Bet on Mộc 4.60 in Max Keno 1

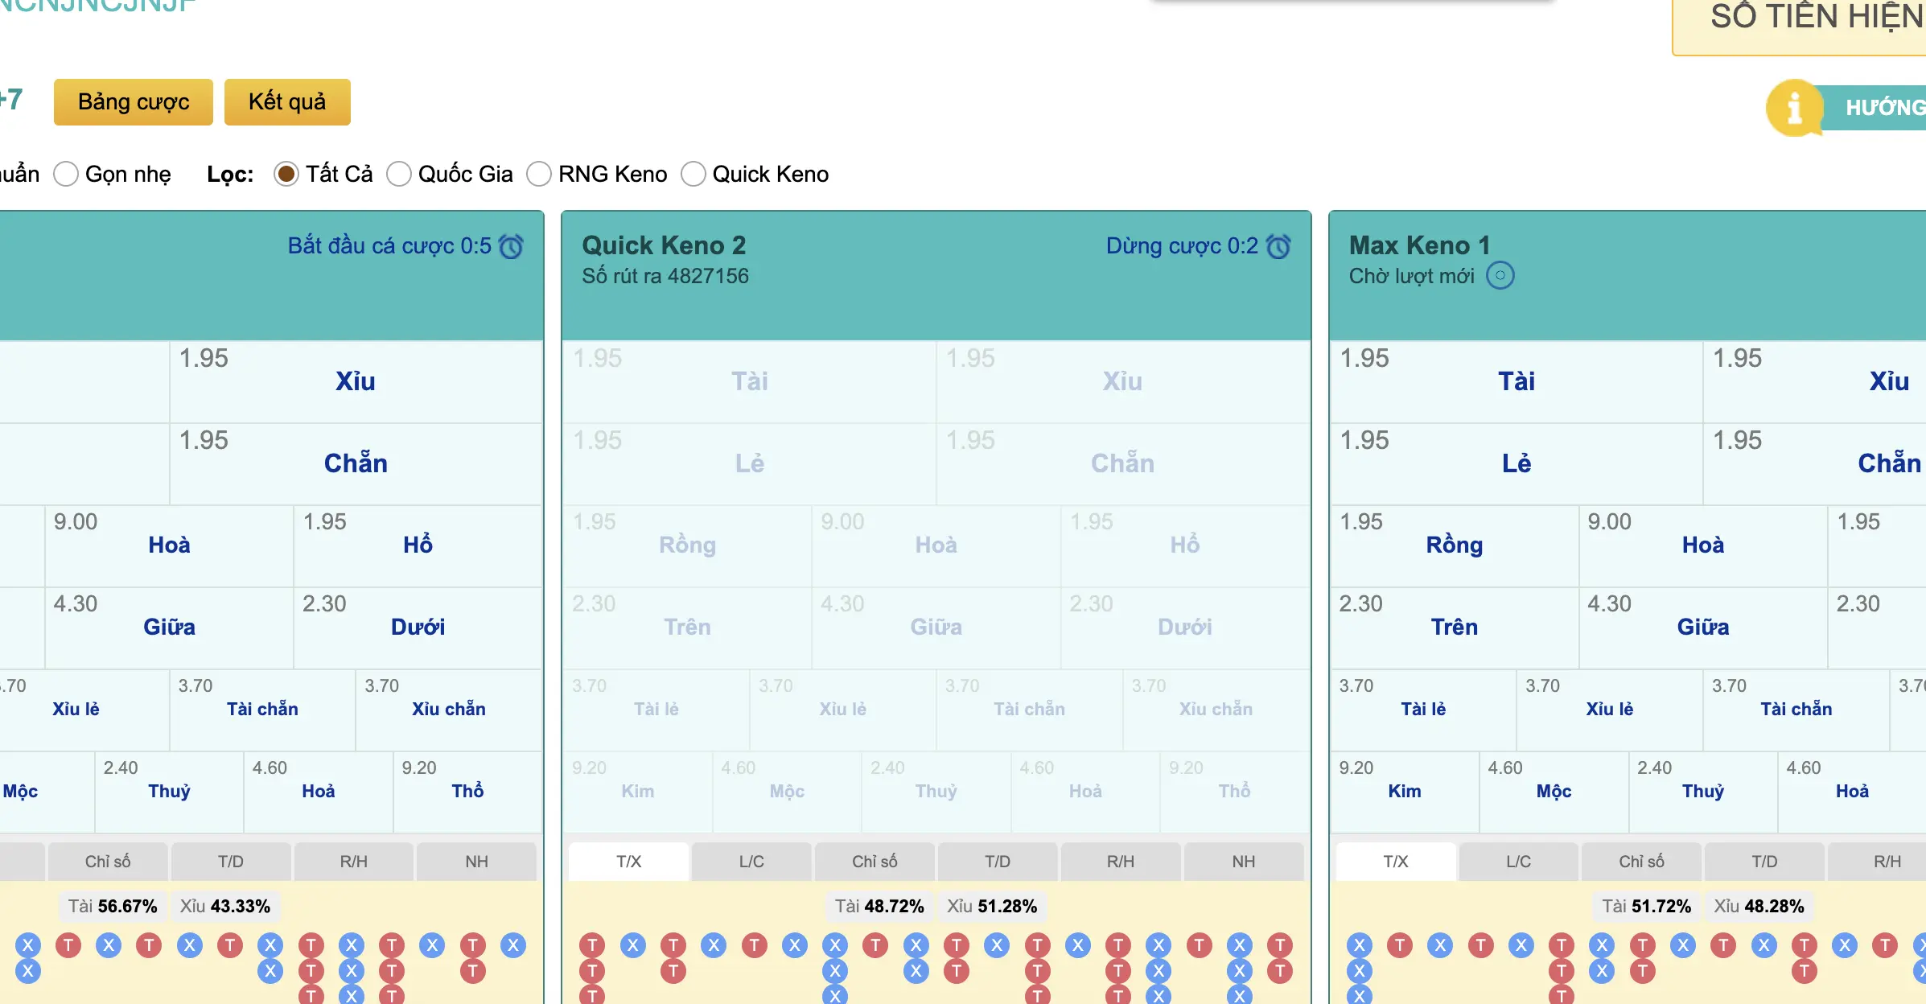point(1554,792)
